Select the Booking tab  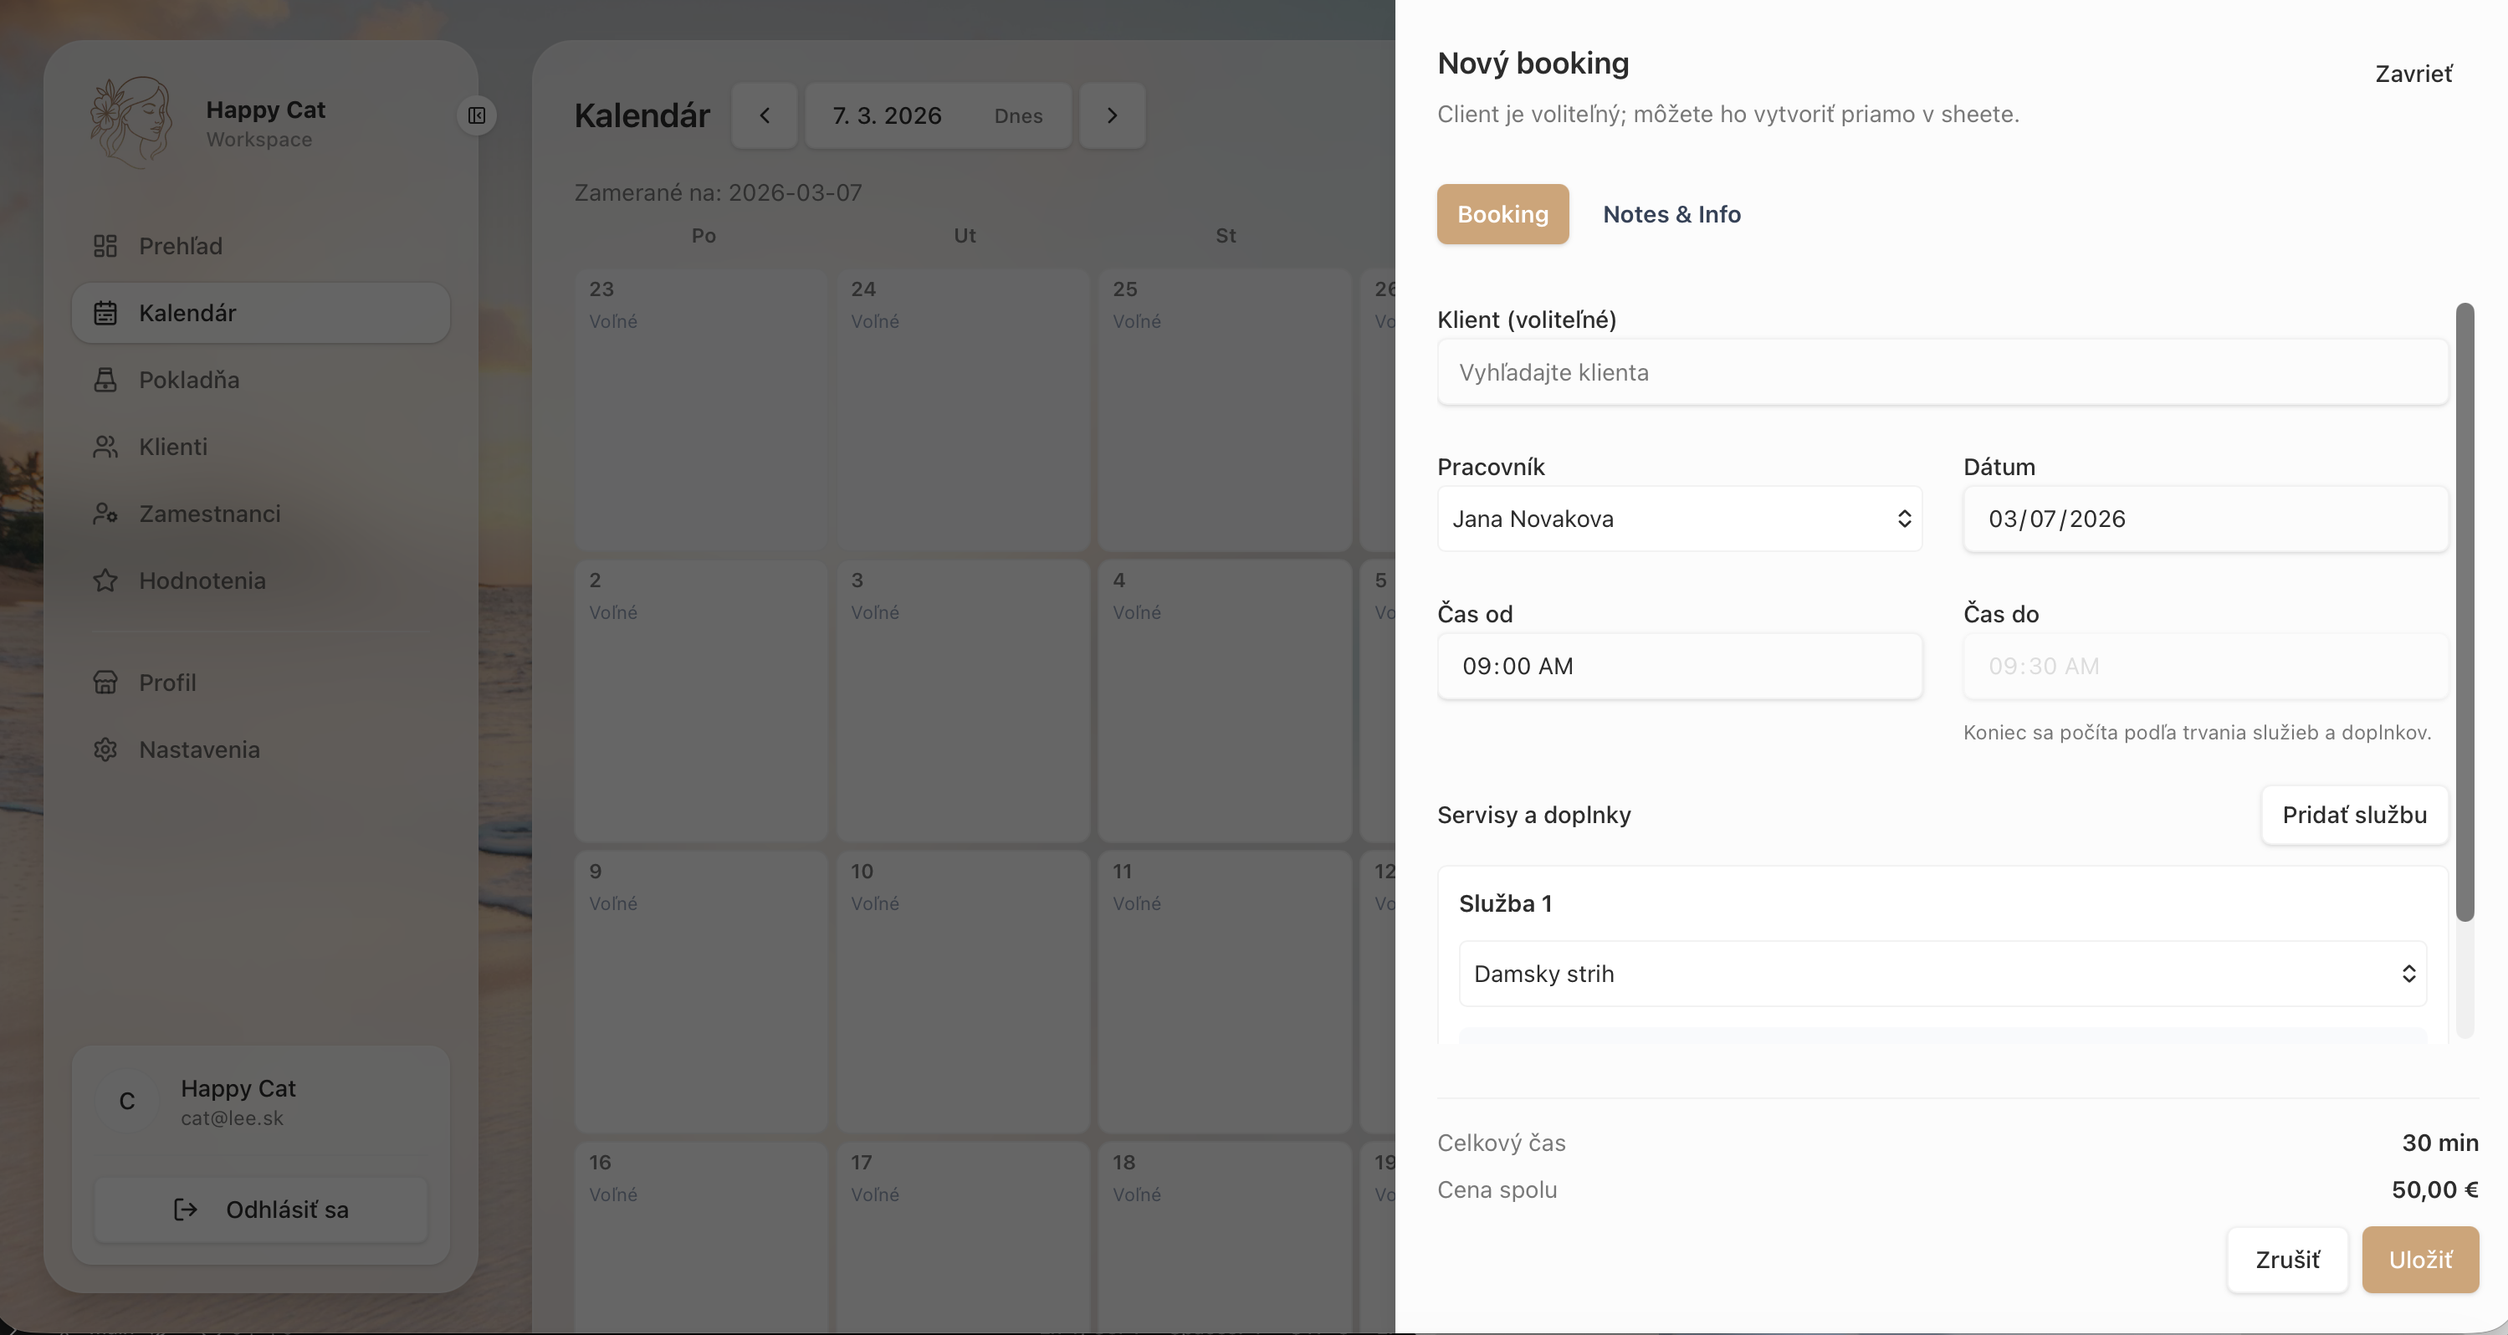[x=1502, y=214]
